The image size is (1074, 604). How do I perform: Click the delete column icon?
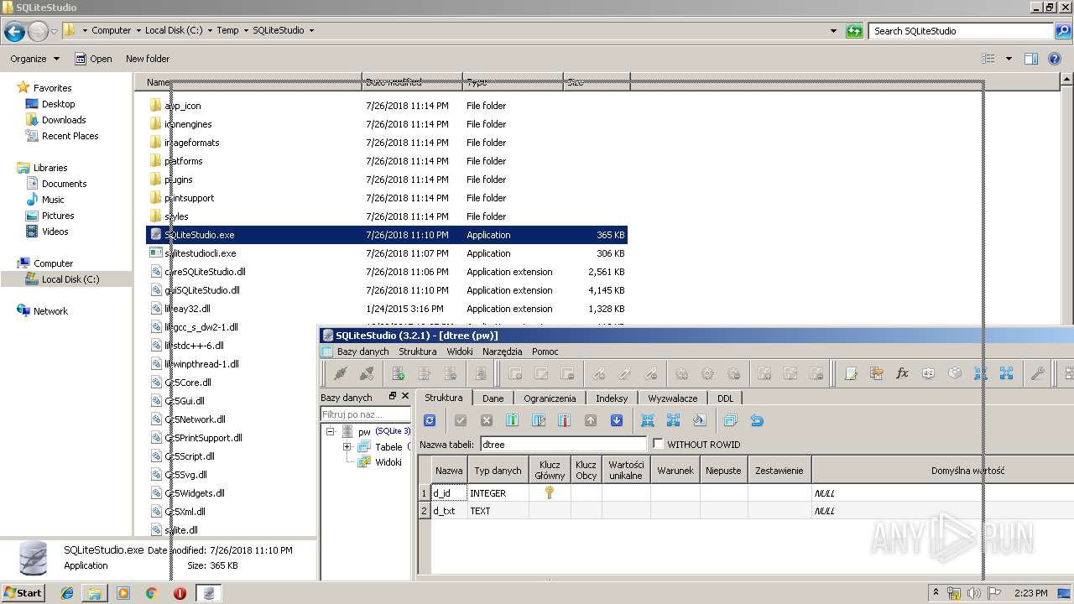[x=565, y=421]
